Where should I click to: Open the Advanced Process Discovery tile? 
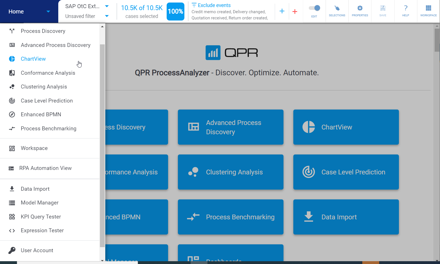231,127
